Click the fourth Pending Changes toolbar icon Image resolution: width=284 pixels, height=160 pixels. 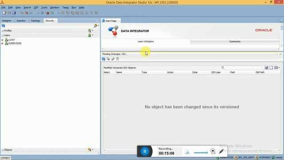pyautogui.click(x=118, y=59)
